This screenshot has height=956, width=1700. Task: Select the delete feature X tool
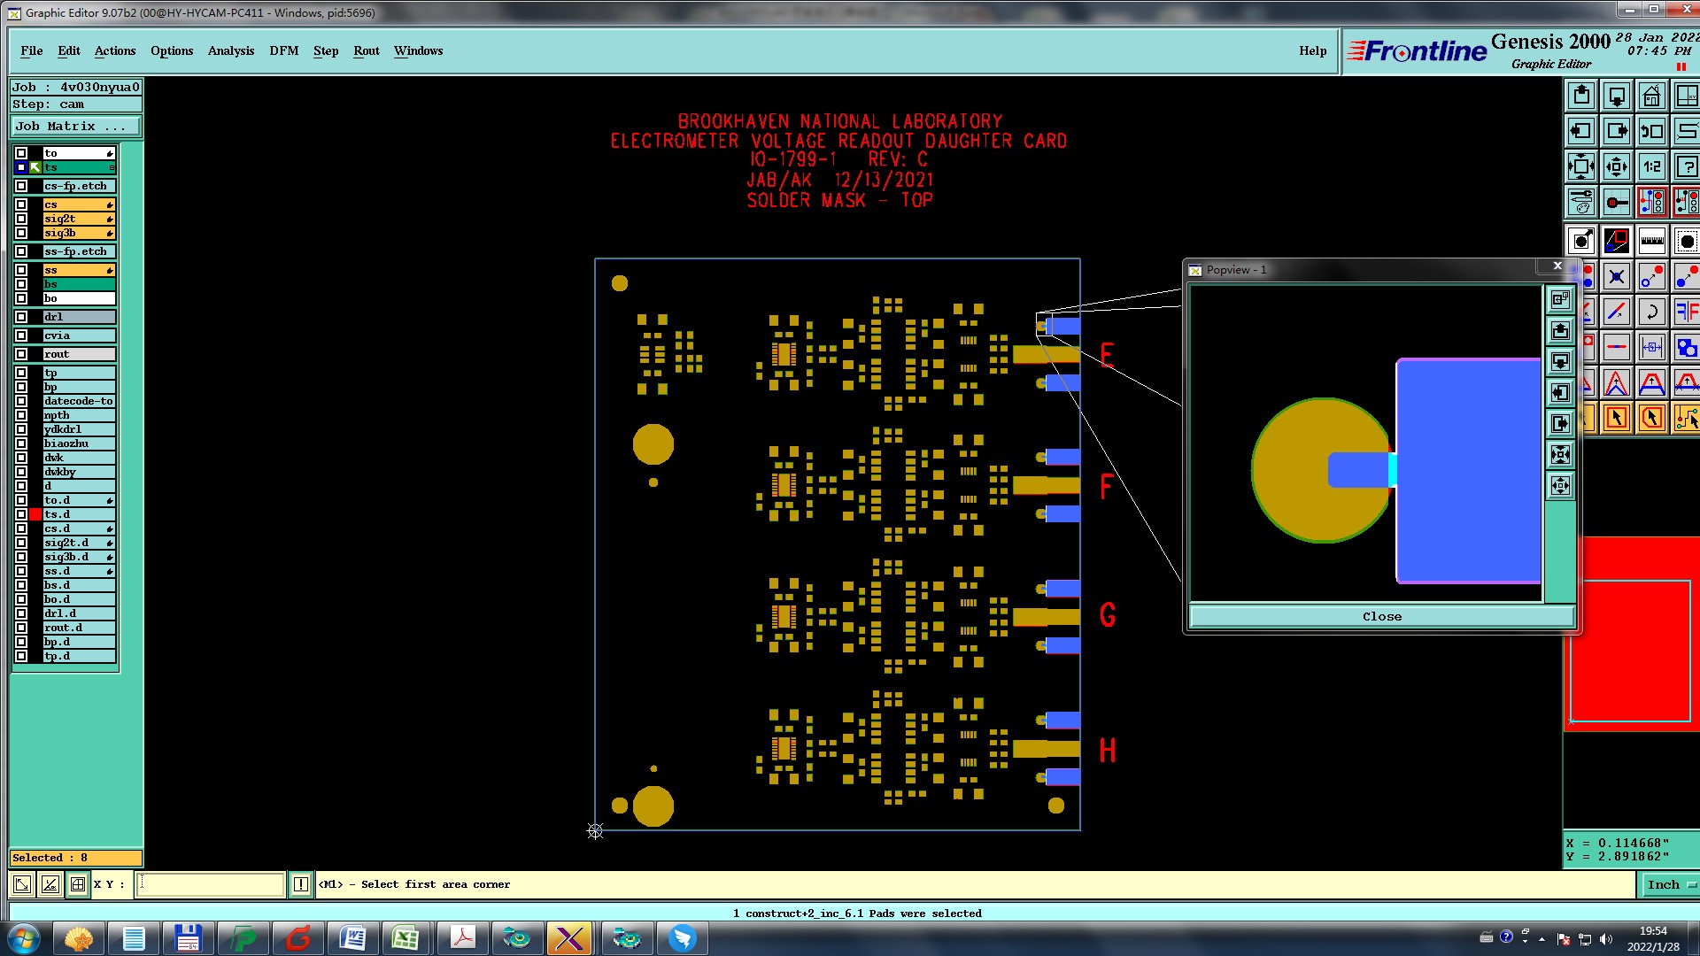pos(1617,277)
